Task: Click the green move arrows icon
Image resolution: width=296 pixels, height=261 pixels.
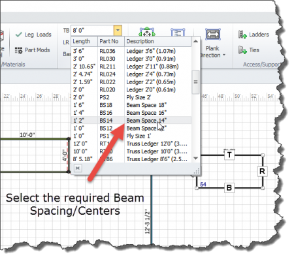Action: tap(147, 32)
